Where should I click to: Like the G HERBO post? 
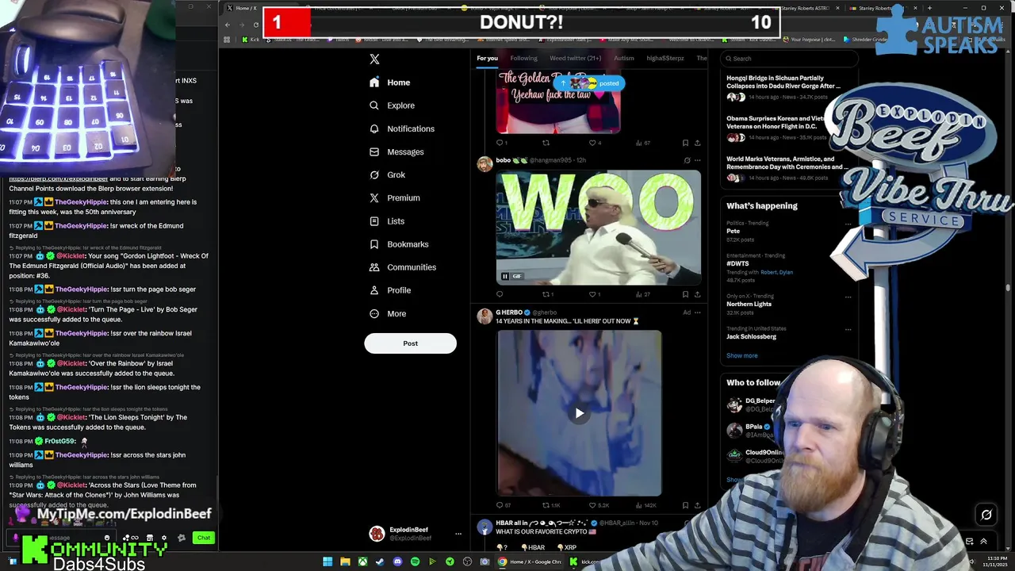[599, 505]
